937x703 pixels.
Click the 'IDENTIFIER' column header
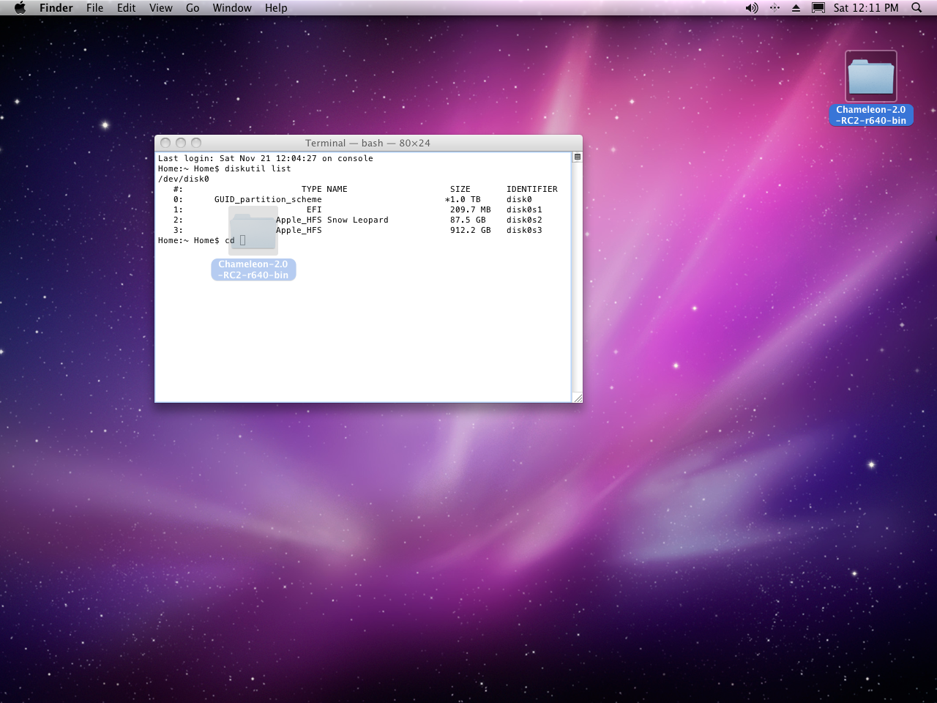532,189
